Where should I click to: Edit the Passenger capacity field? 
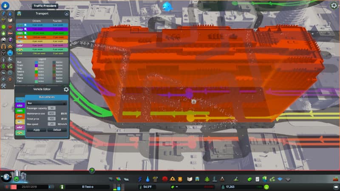click(x=52, y=108)
